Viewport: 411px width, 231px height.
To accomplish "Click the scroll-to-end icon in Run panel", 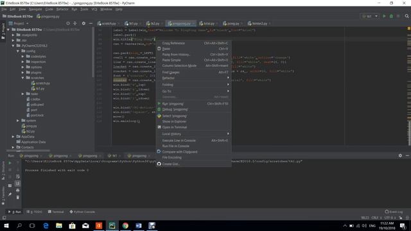I will (x=17, y=184).
